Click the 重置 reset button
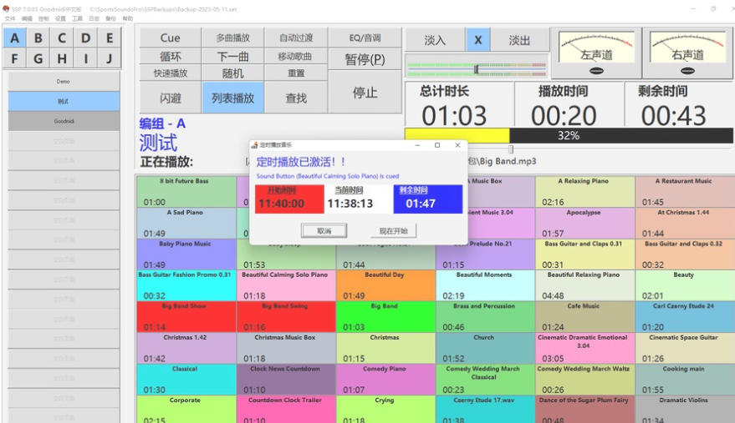 click(296, 73)
